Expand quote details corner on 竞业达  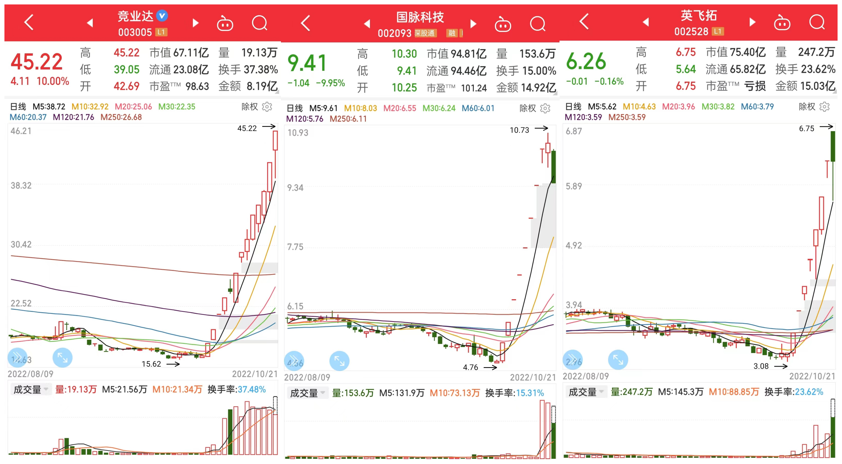(x=277, y=92)
